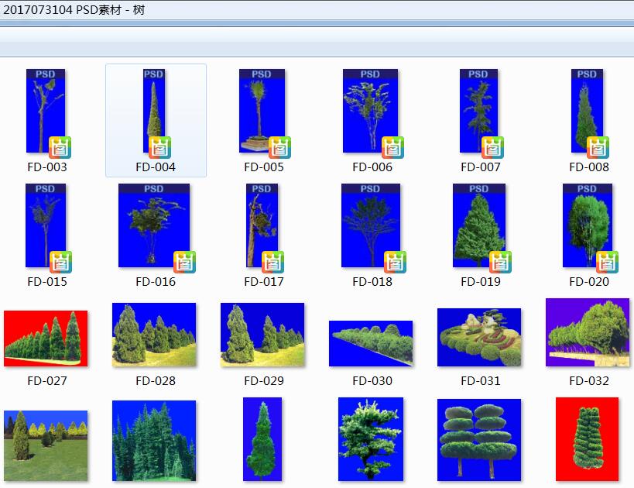Click the file name "FD-019"

pyautogui.click(x=481, y=282)
